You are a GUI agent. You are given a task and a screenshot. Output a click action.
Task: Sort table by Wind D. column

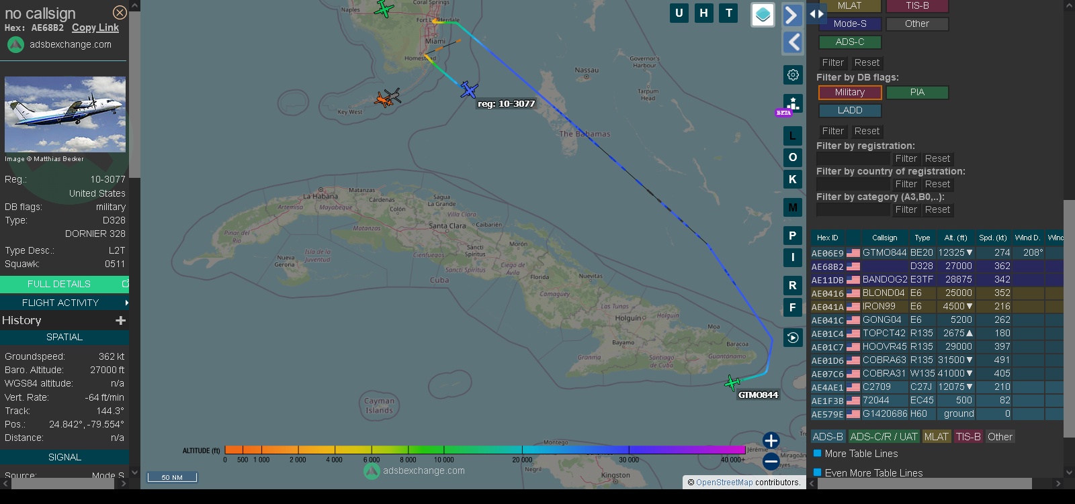tap(1027, 238)
